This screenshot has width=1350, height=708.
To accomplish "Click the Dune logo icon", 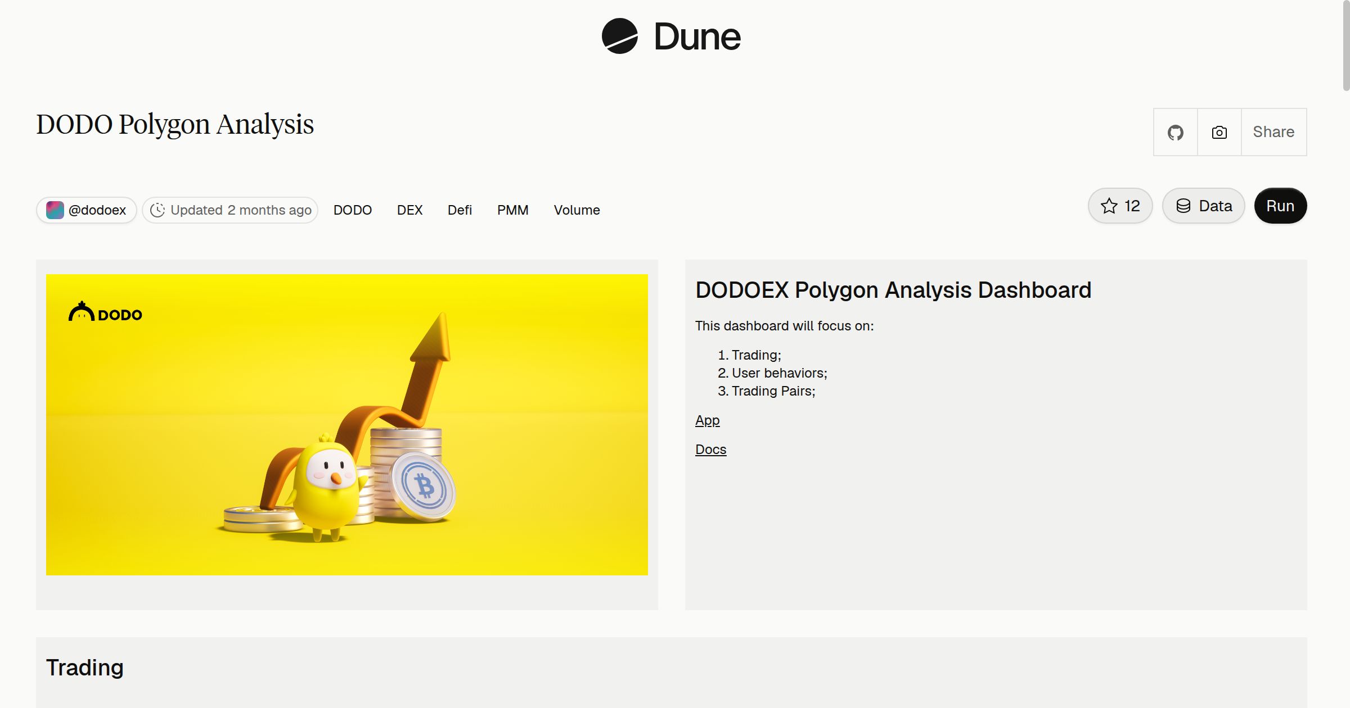I will coord(619,36).
